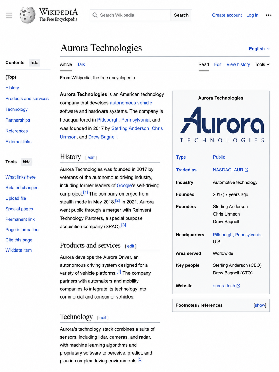
Task: Go to External links in contents
Action: (18, 142)
